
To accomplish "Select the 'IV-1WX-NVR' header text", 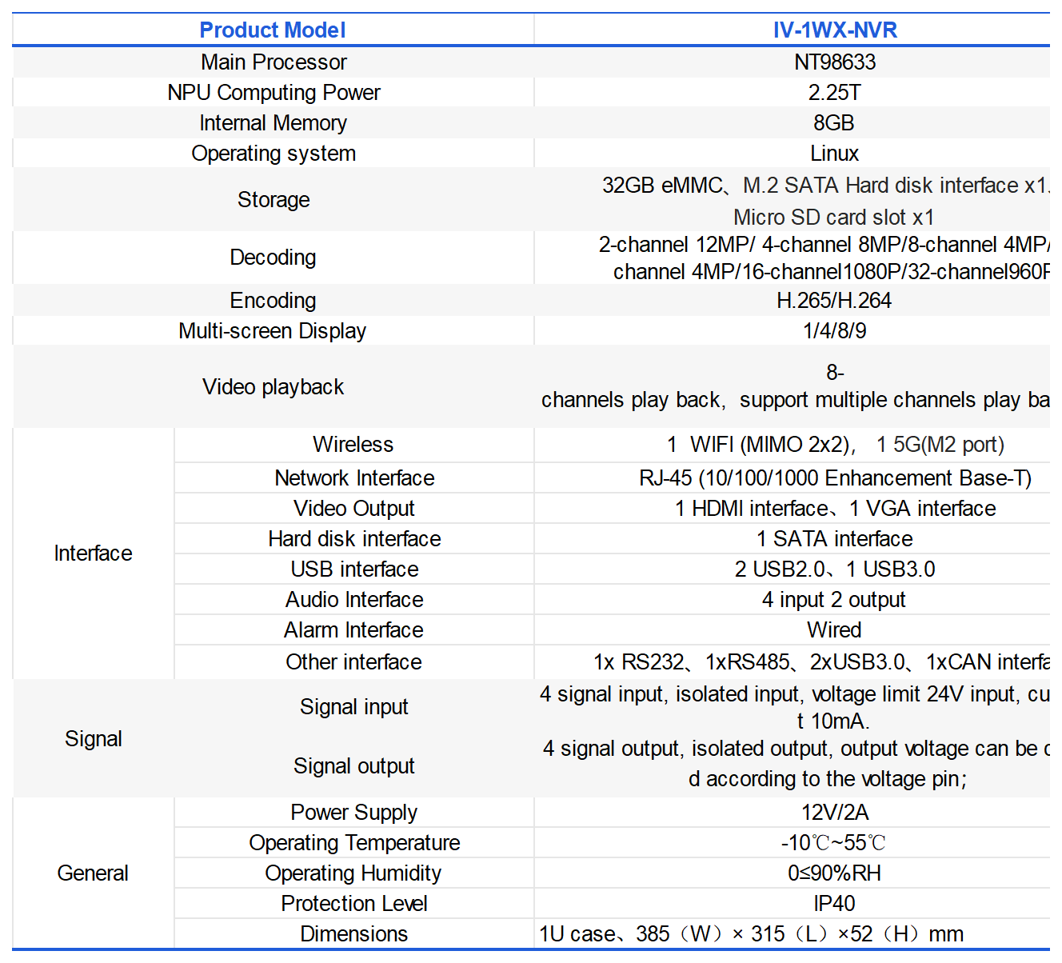I will [835, 30].
